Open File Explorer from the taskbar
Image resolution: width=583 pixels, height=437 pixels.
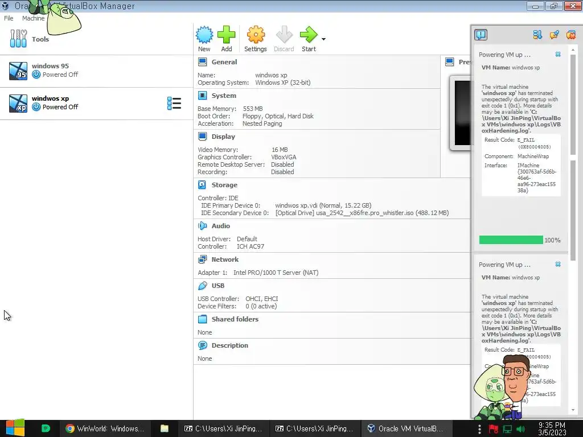[165, 428]
